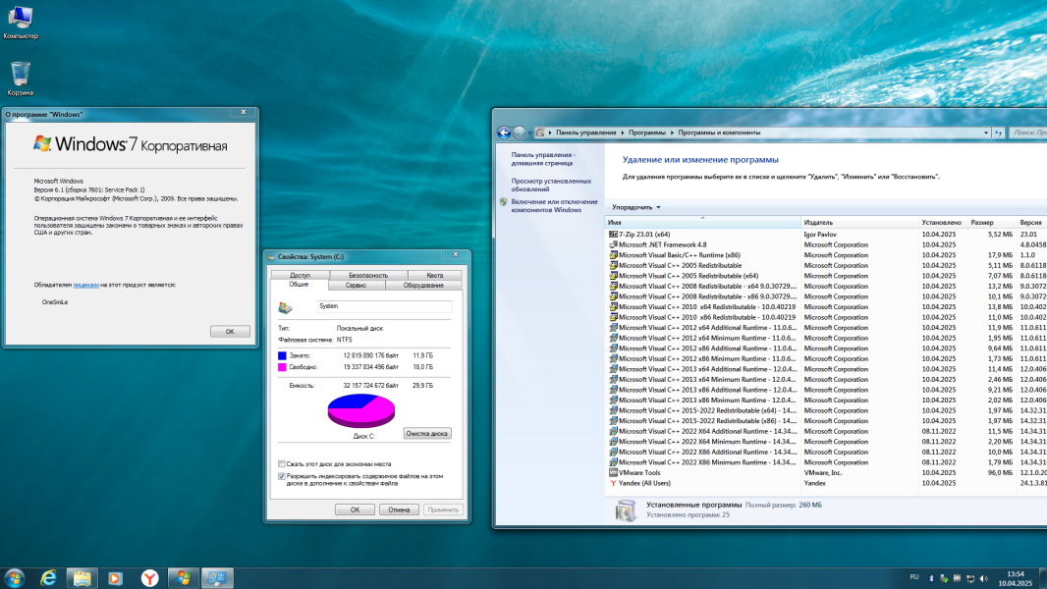Expand breadcrumb arrow after Программы
This screenshot has width=1047, height=589.
(672, 133)
